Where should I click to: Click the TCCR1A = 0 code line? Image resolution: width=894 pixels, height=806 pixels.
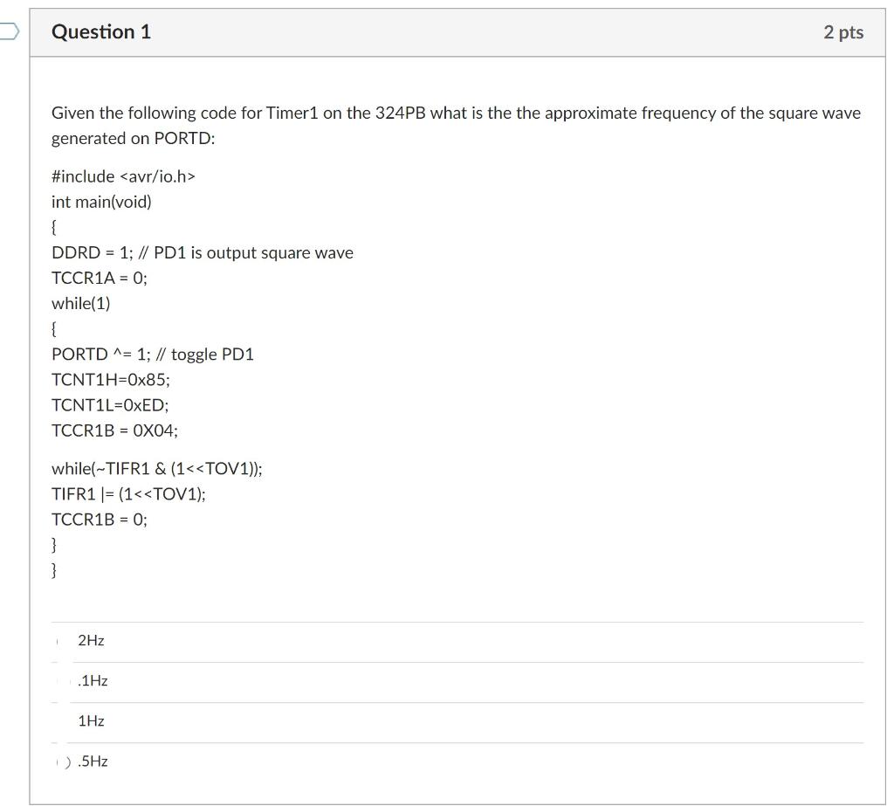coord(99,278)
